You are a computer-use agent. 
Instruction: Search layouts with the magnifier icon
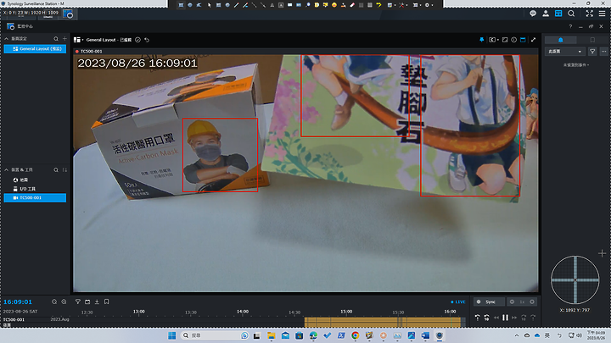click(56, 39)
